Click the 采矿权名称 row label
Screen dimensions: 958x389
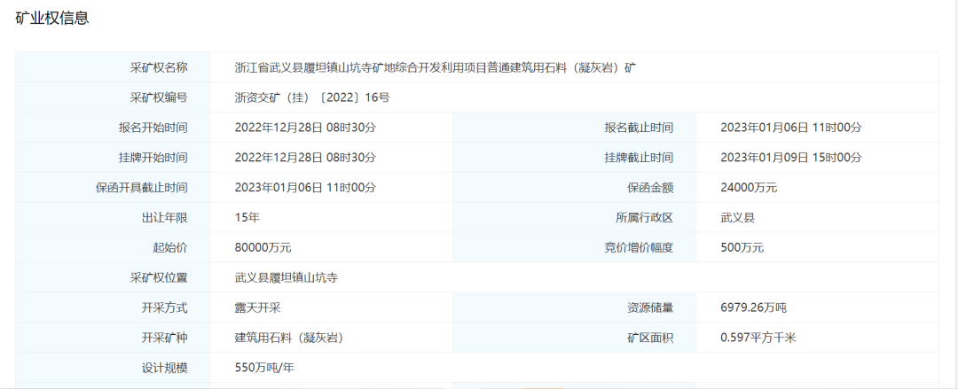[159, 67]
